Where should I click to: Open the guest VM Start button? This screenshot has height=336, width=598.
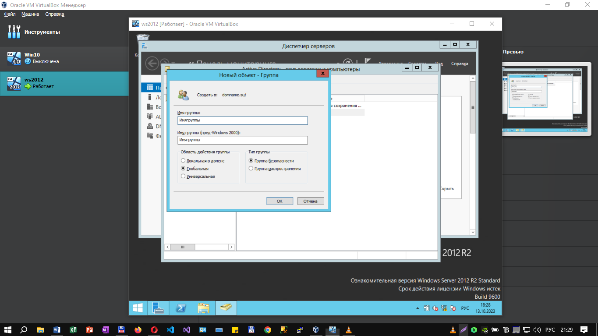click(138, 308)
